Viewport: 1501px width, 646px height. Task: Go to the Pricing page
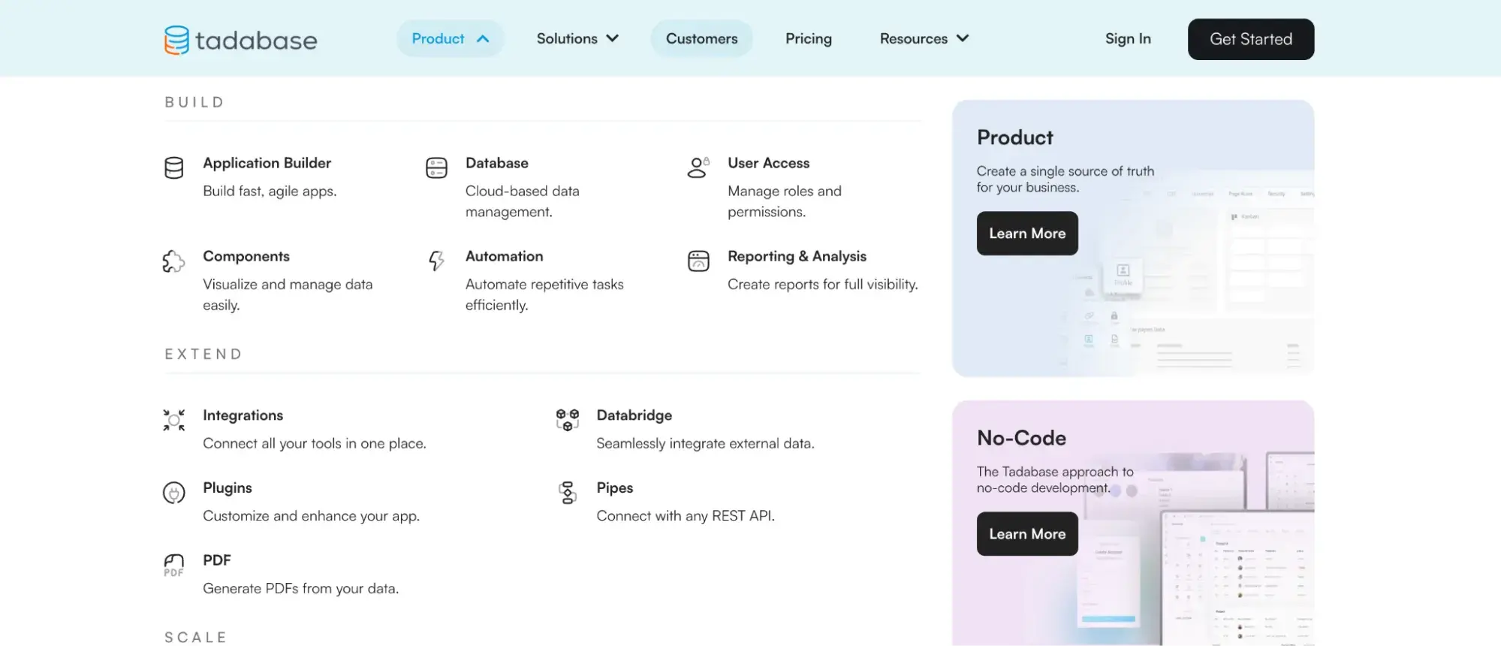pyautogui.click(x=808, y=39)
